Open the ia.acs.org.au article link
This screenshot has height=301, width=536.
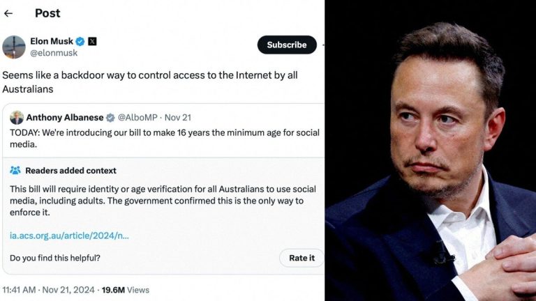tap(69, 236)
